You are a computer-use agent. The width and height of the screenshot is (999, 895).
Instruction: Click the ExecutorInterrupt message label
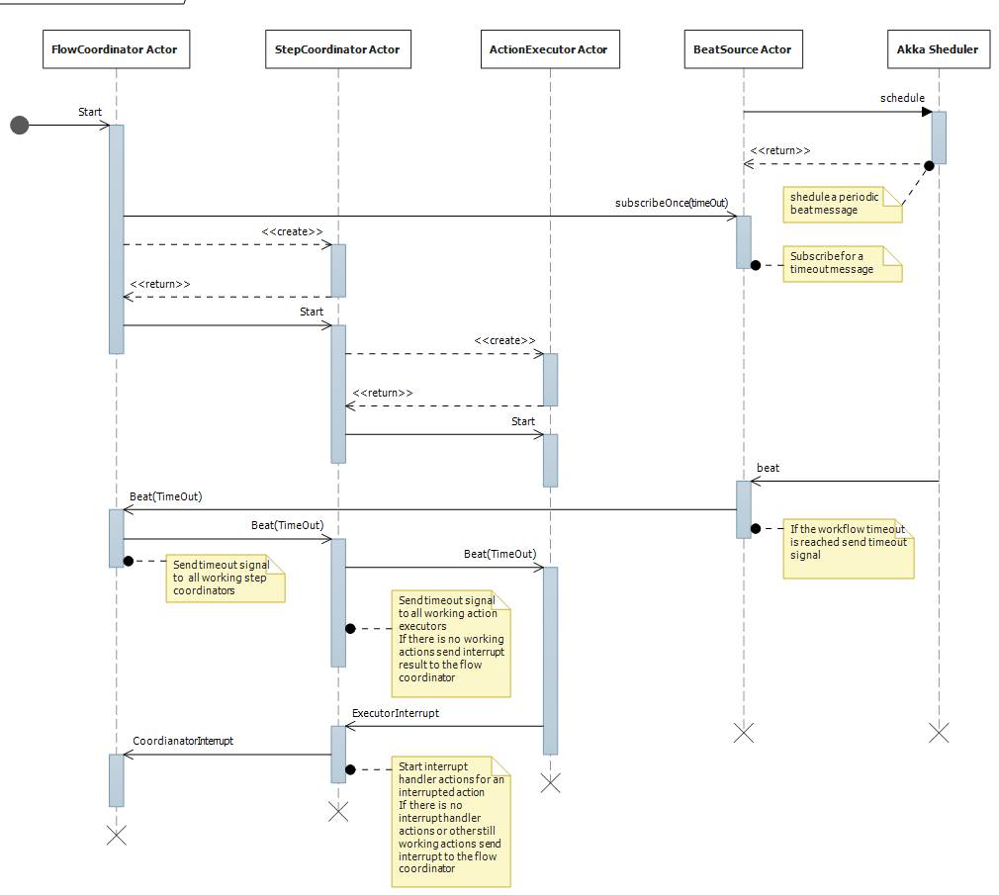[x=398, y=713]
